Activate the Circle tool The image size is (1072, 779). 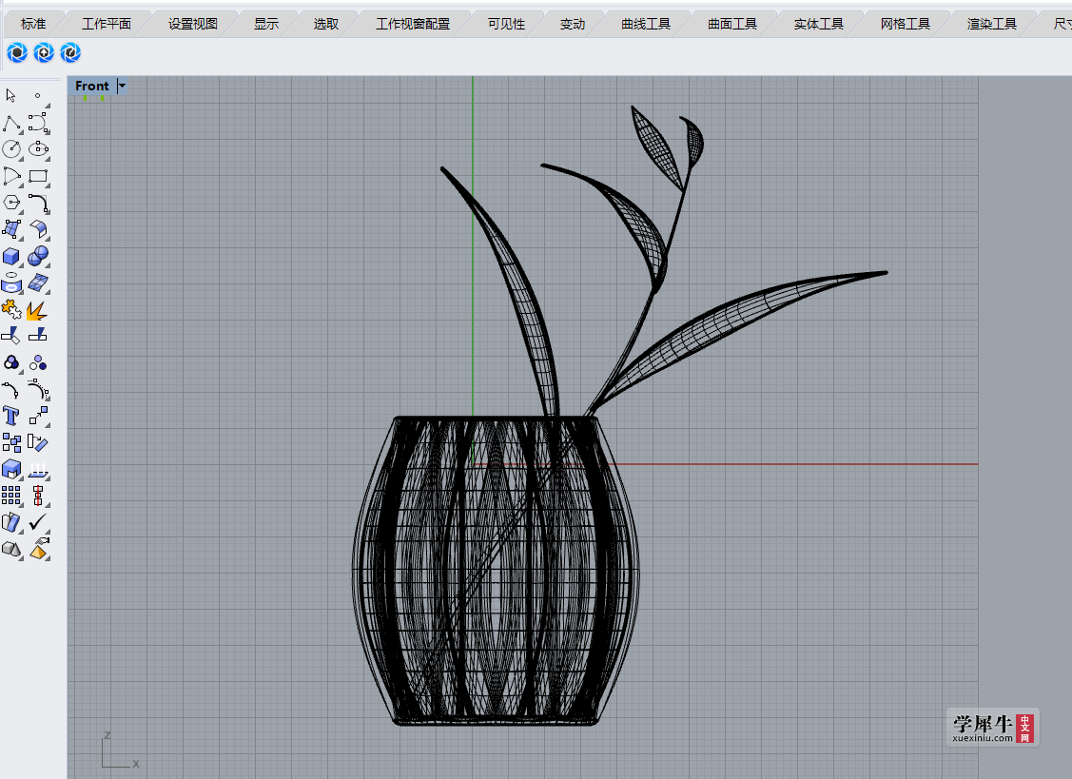[11, 149]
